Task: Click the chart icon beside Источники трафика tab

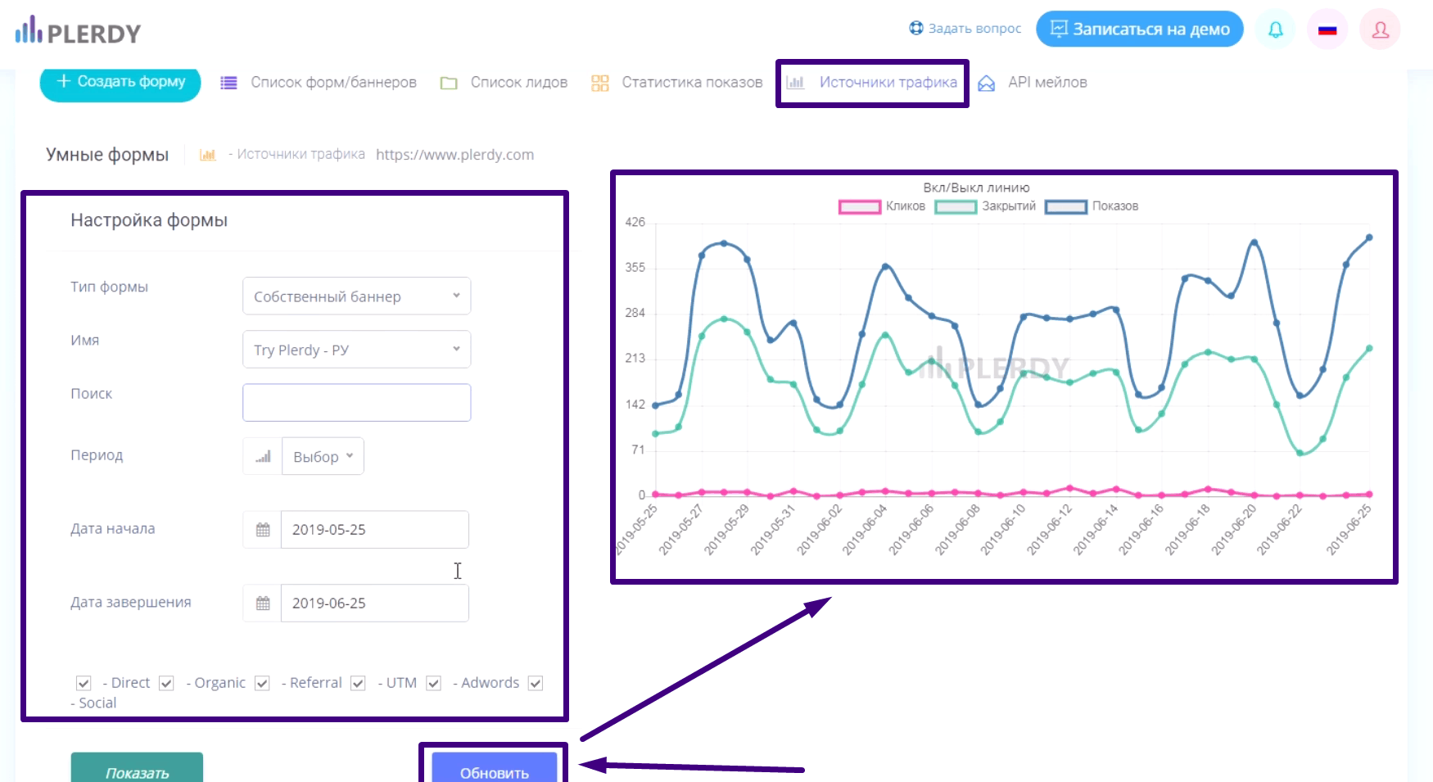Action: (x=795, y=82)
